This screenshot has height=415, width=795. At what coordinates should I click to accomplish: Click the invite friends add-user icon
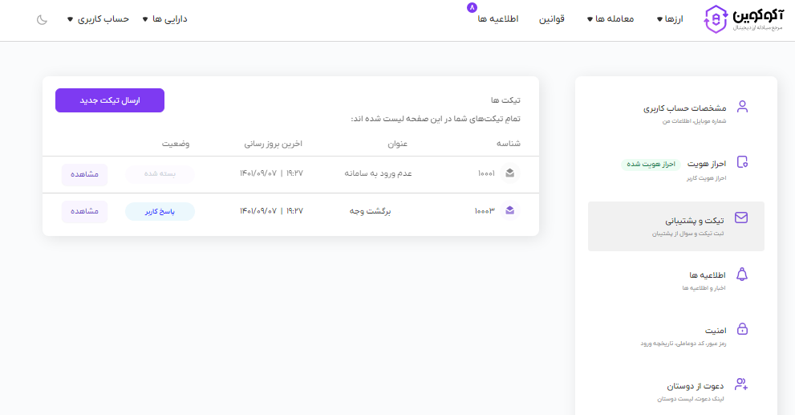point(742,385)
